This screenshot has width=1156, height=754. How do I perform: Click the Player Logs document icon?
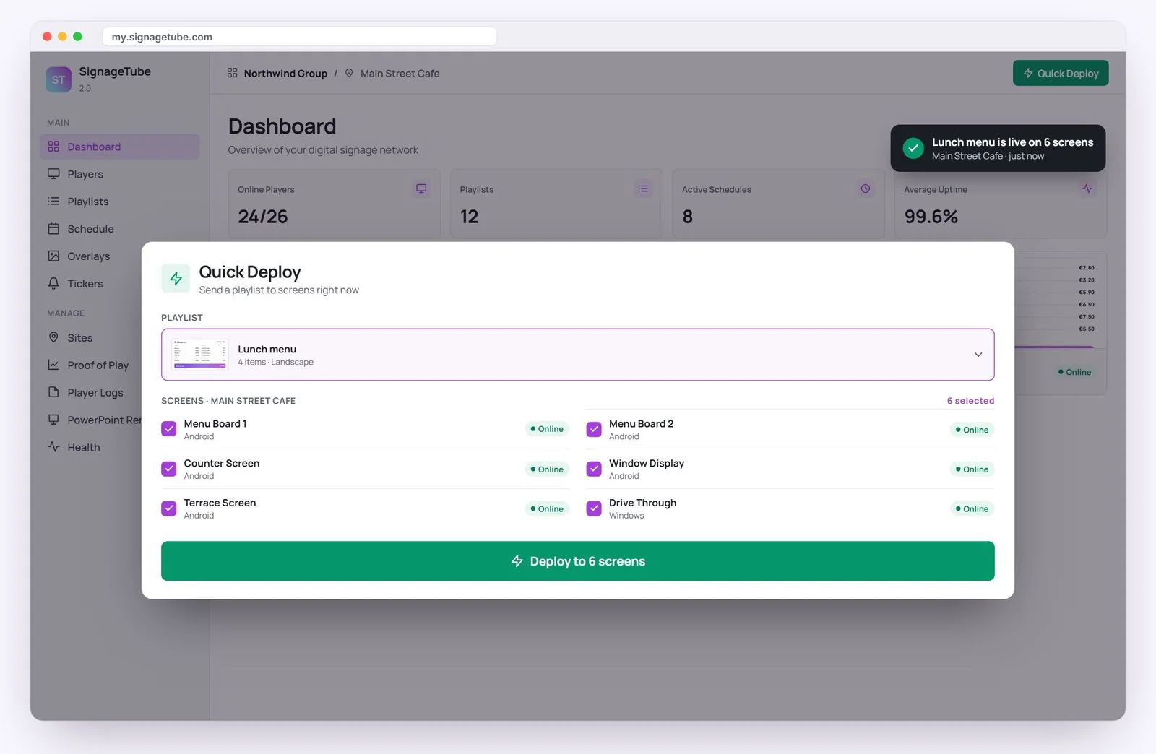pos(53,392)
